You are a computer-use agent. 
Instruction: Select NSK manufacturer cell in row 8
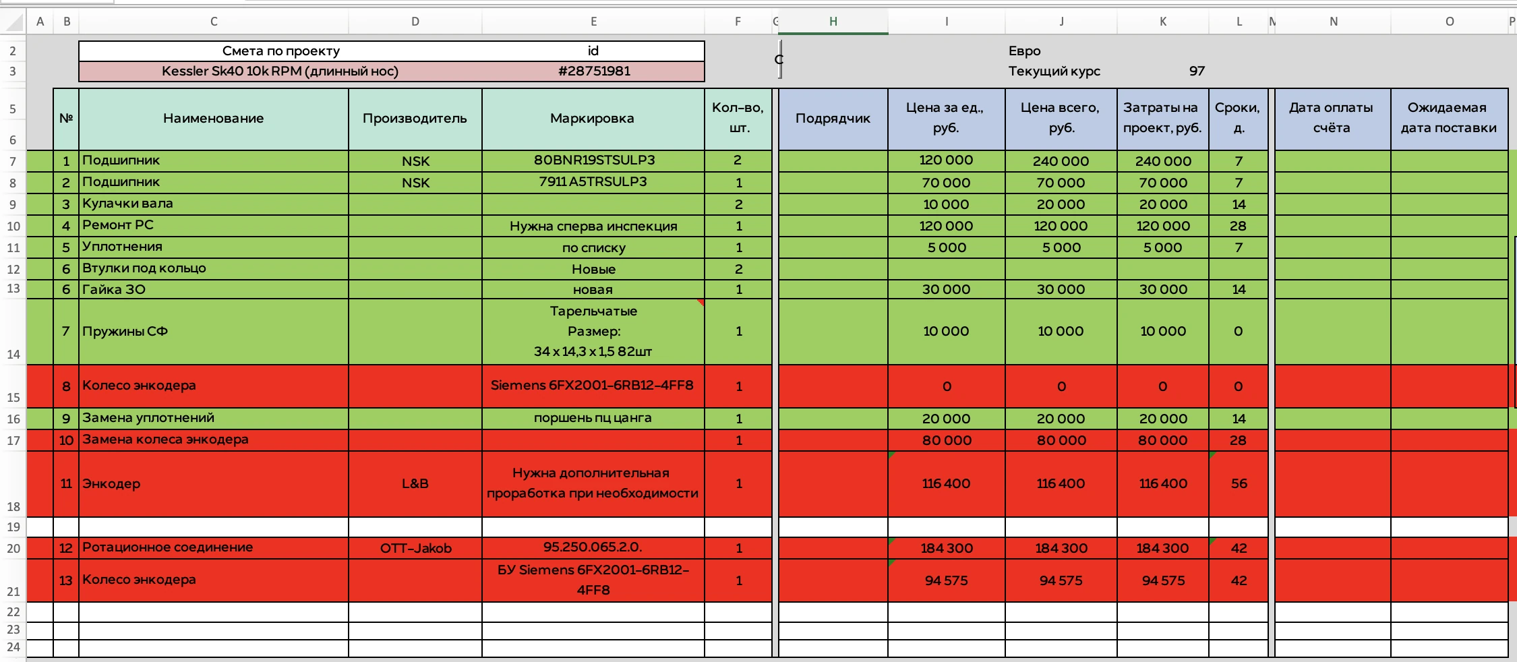click(x=415, y=183)
